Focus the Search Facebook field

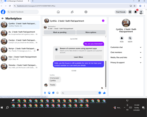click(23, 12)
